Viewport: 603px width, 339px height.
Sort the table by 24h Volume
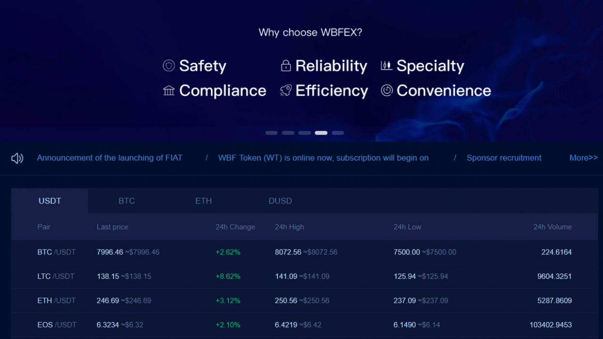552,227
